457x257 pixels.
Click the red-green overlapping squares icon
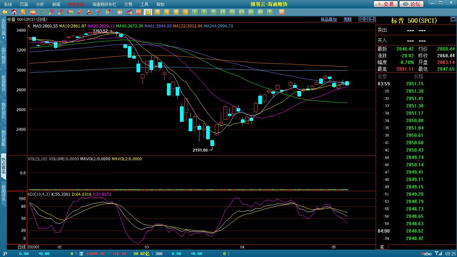point(70,12)
